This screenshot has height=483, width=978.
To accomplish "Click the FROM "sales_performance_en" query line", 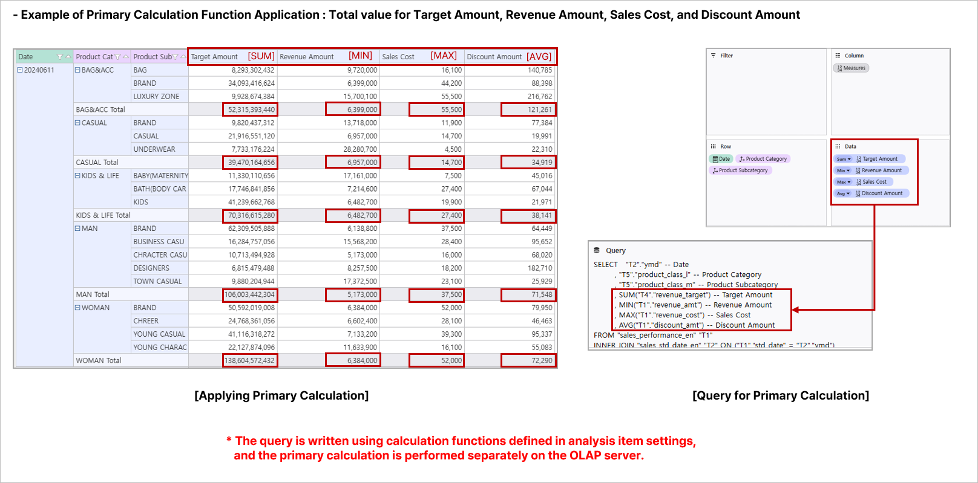I will (x=653, y=336).
